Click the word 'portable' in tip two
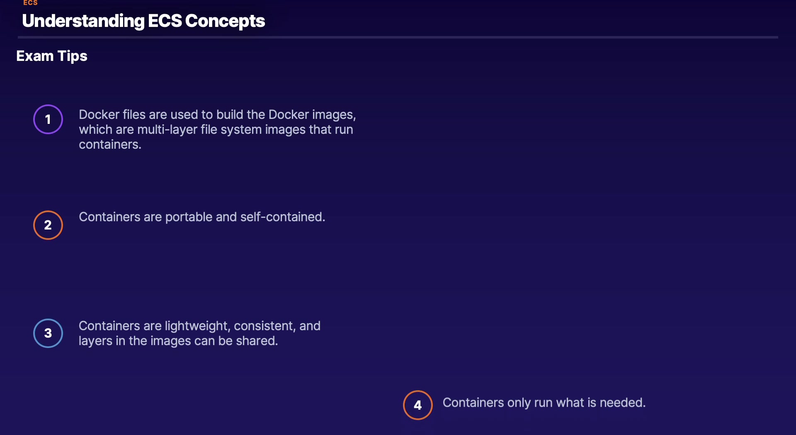This screenshot has width=796, height=435. (189, 217)
